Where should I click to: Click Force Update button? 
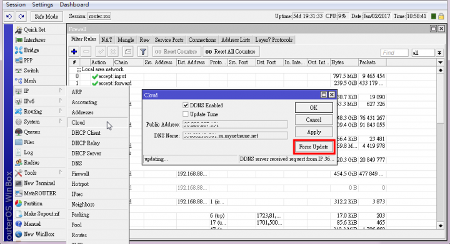coord(314,147)
